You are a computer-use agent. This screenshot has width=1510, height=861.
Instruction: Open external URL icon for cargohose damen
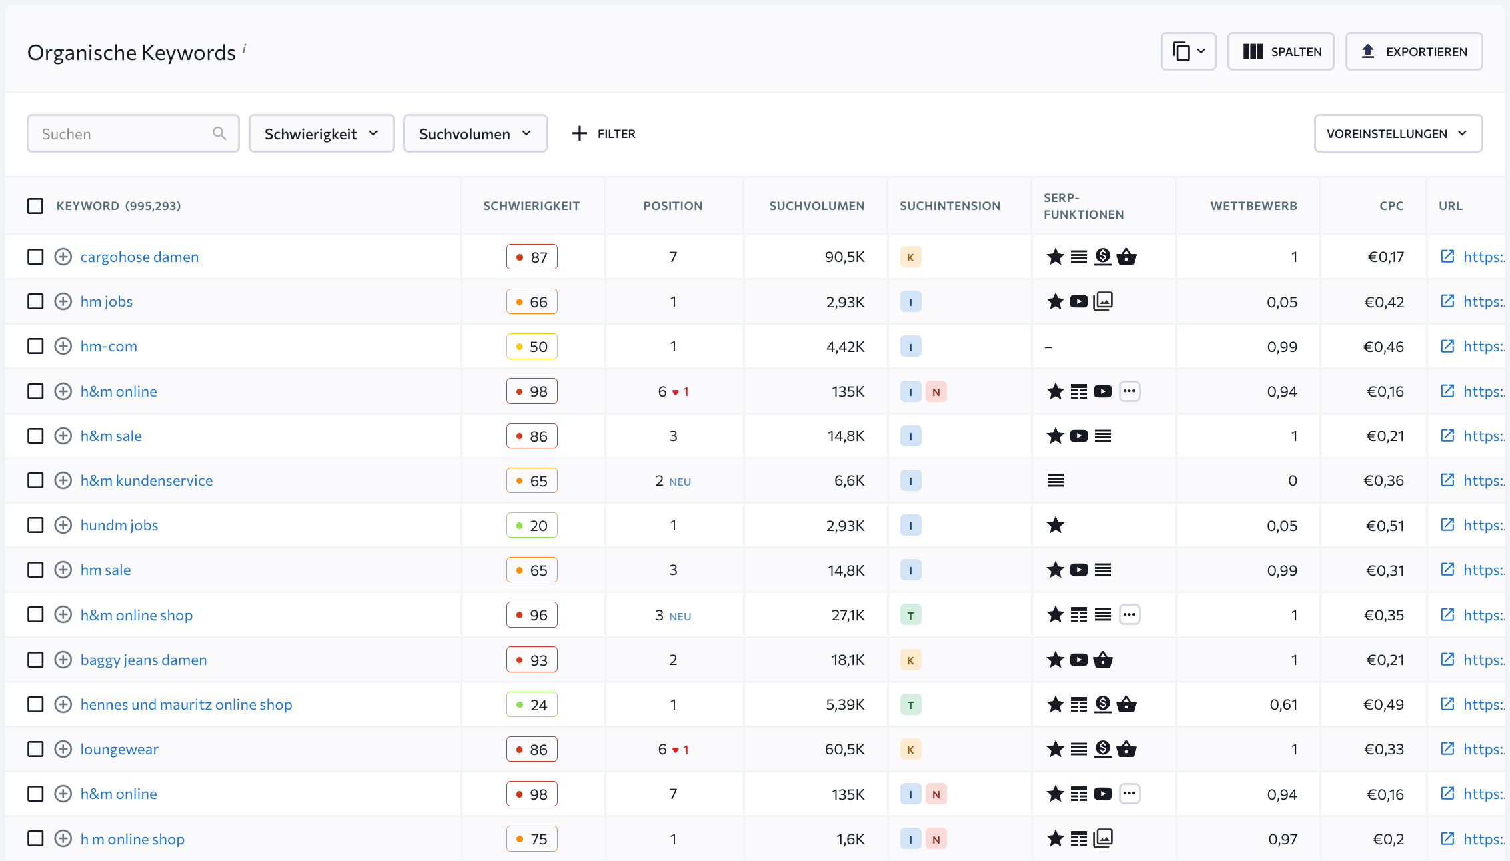(x=1447, y=256)
